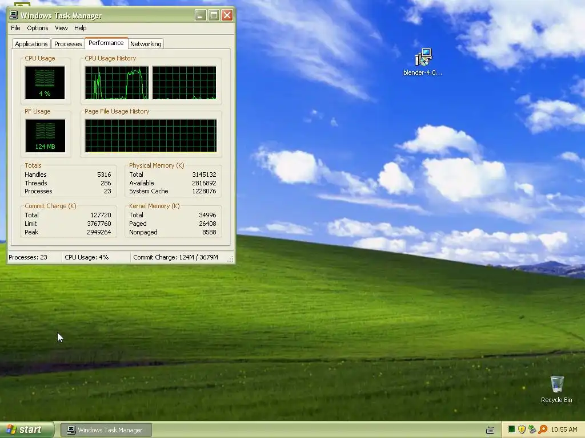Click Commit Charge Total value 127720
The width and height of the screenshot is (585, 438).
(101, 215)
